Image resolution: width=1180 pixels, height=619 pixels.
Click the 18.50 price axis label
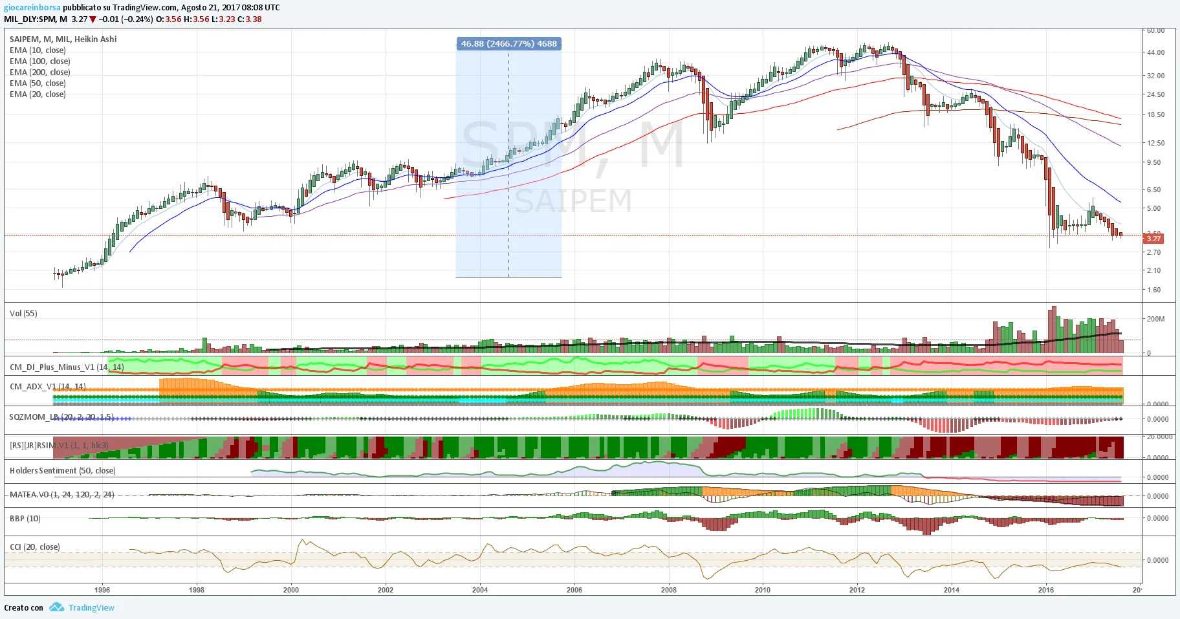point(1155,114)
